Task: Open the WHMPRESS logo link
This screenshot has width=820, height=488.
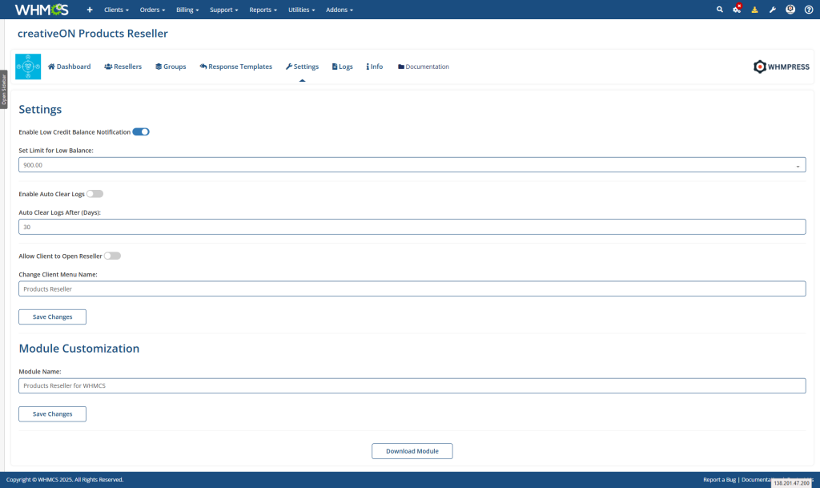Action: tap(781, 67)
